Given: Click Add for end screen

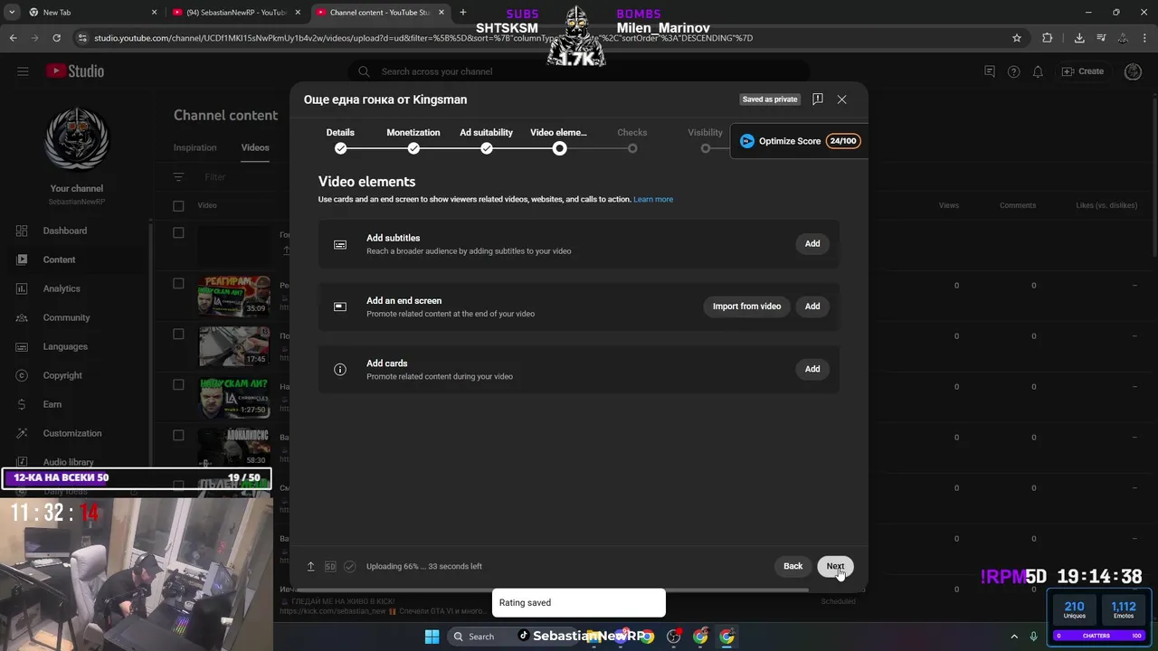Looking at the screenshot, I should [812, 307].
